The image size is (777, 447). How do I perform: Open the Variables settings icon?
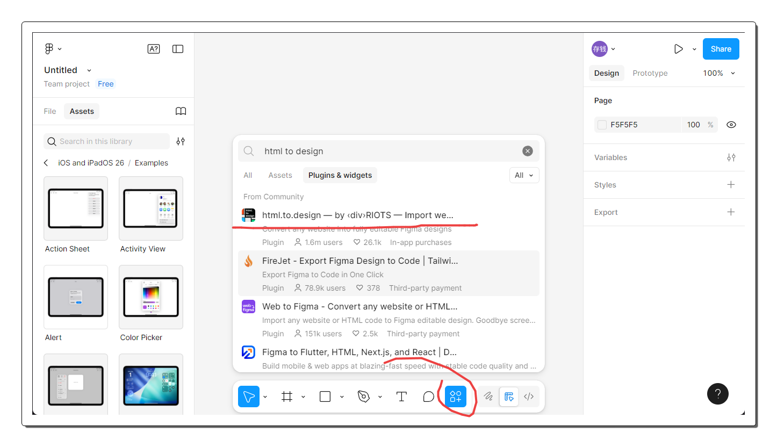tap(731, 157)
